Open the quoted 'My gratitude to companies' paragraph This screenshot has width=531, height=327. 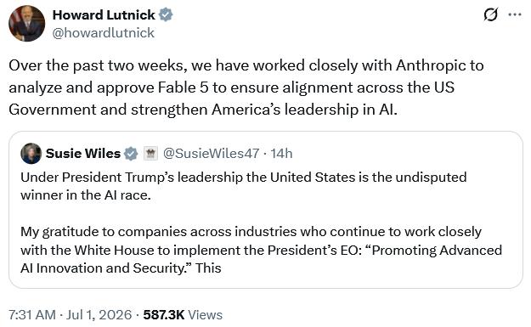(261, 250)
